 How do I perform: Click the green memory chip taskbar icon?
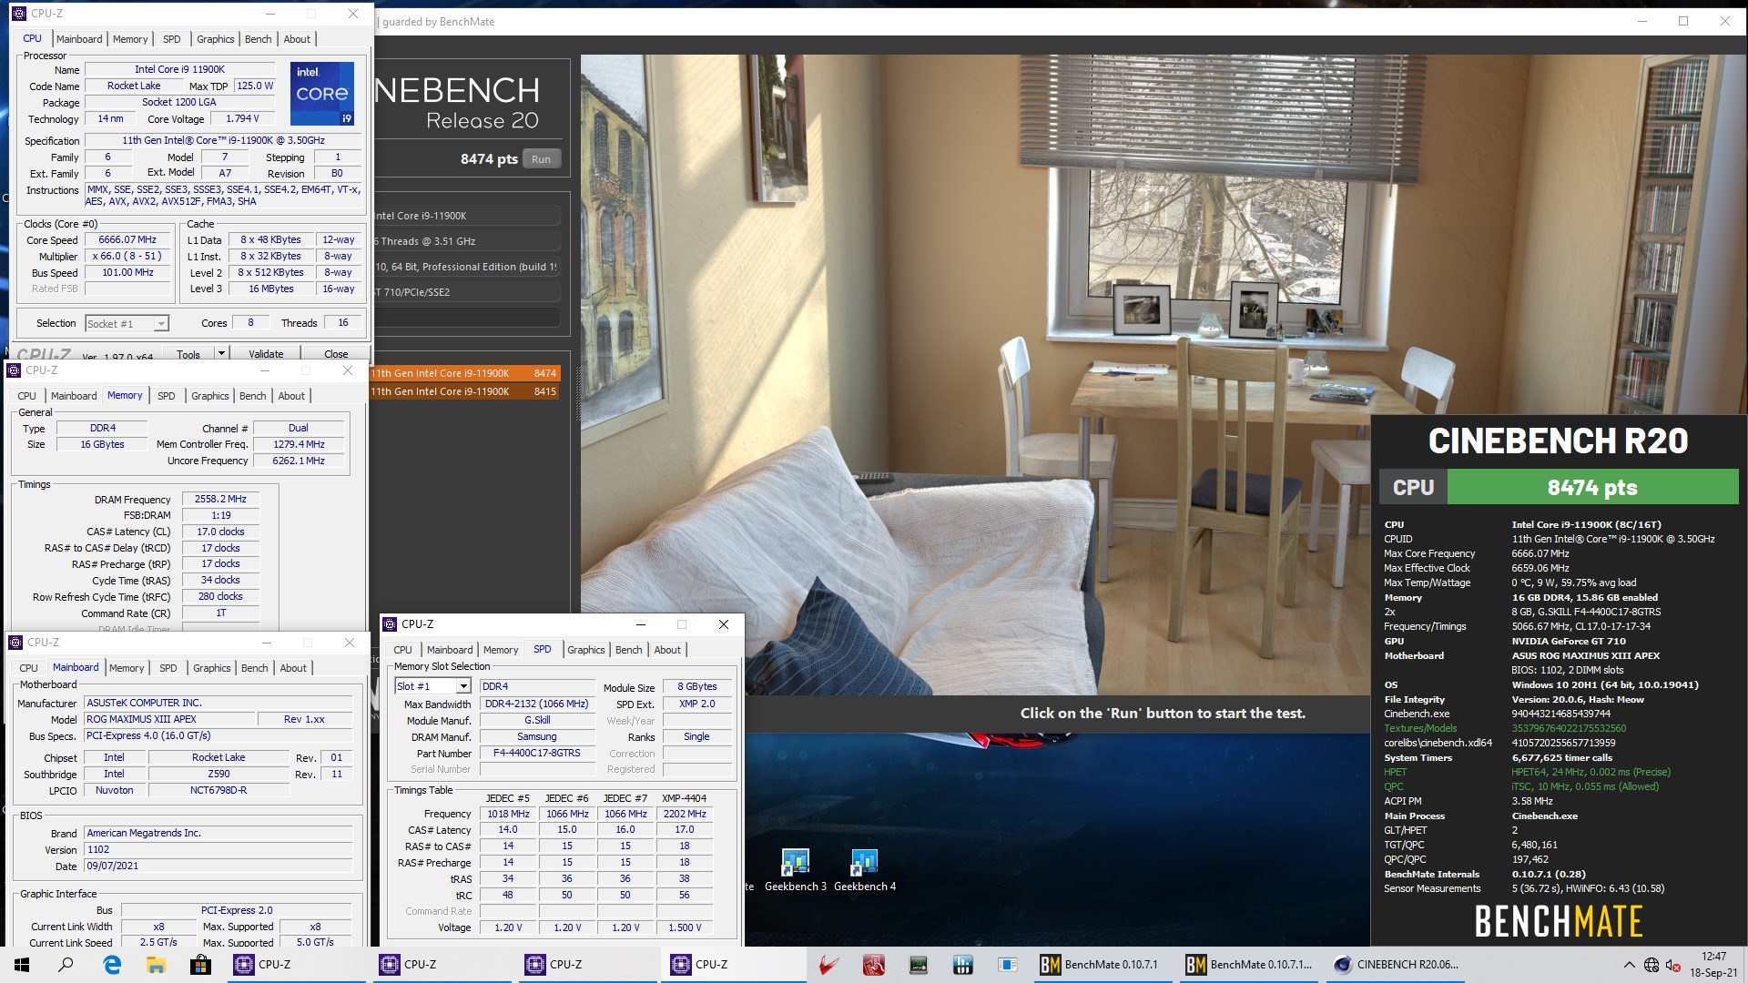(918, 965)
